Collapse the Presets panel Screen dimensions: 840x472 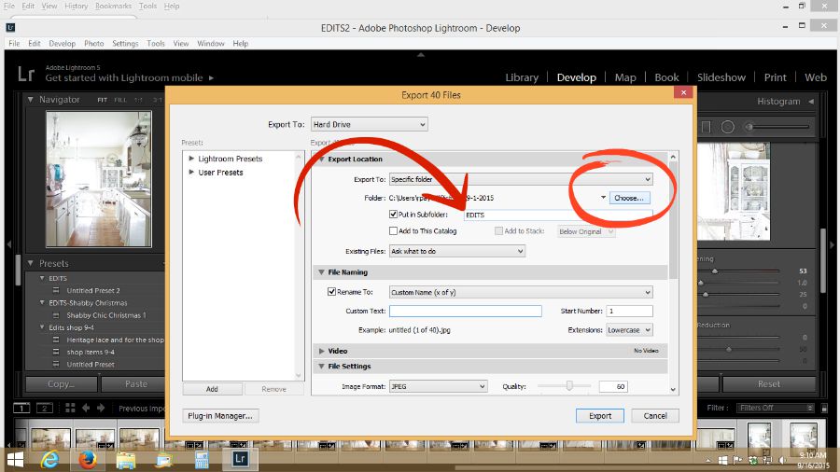[x=31, y=263]
